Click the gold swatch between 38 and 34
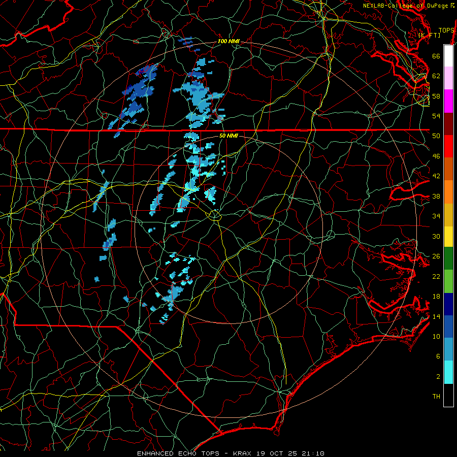 [448, 215]
